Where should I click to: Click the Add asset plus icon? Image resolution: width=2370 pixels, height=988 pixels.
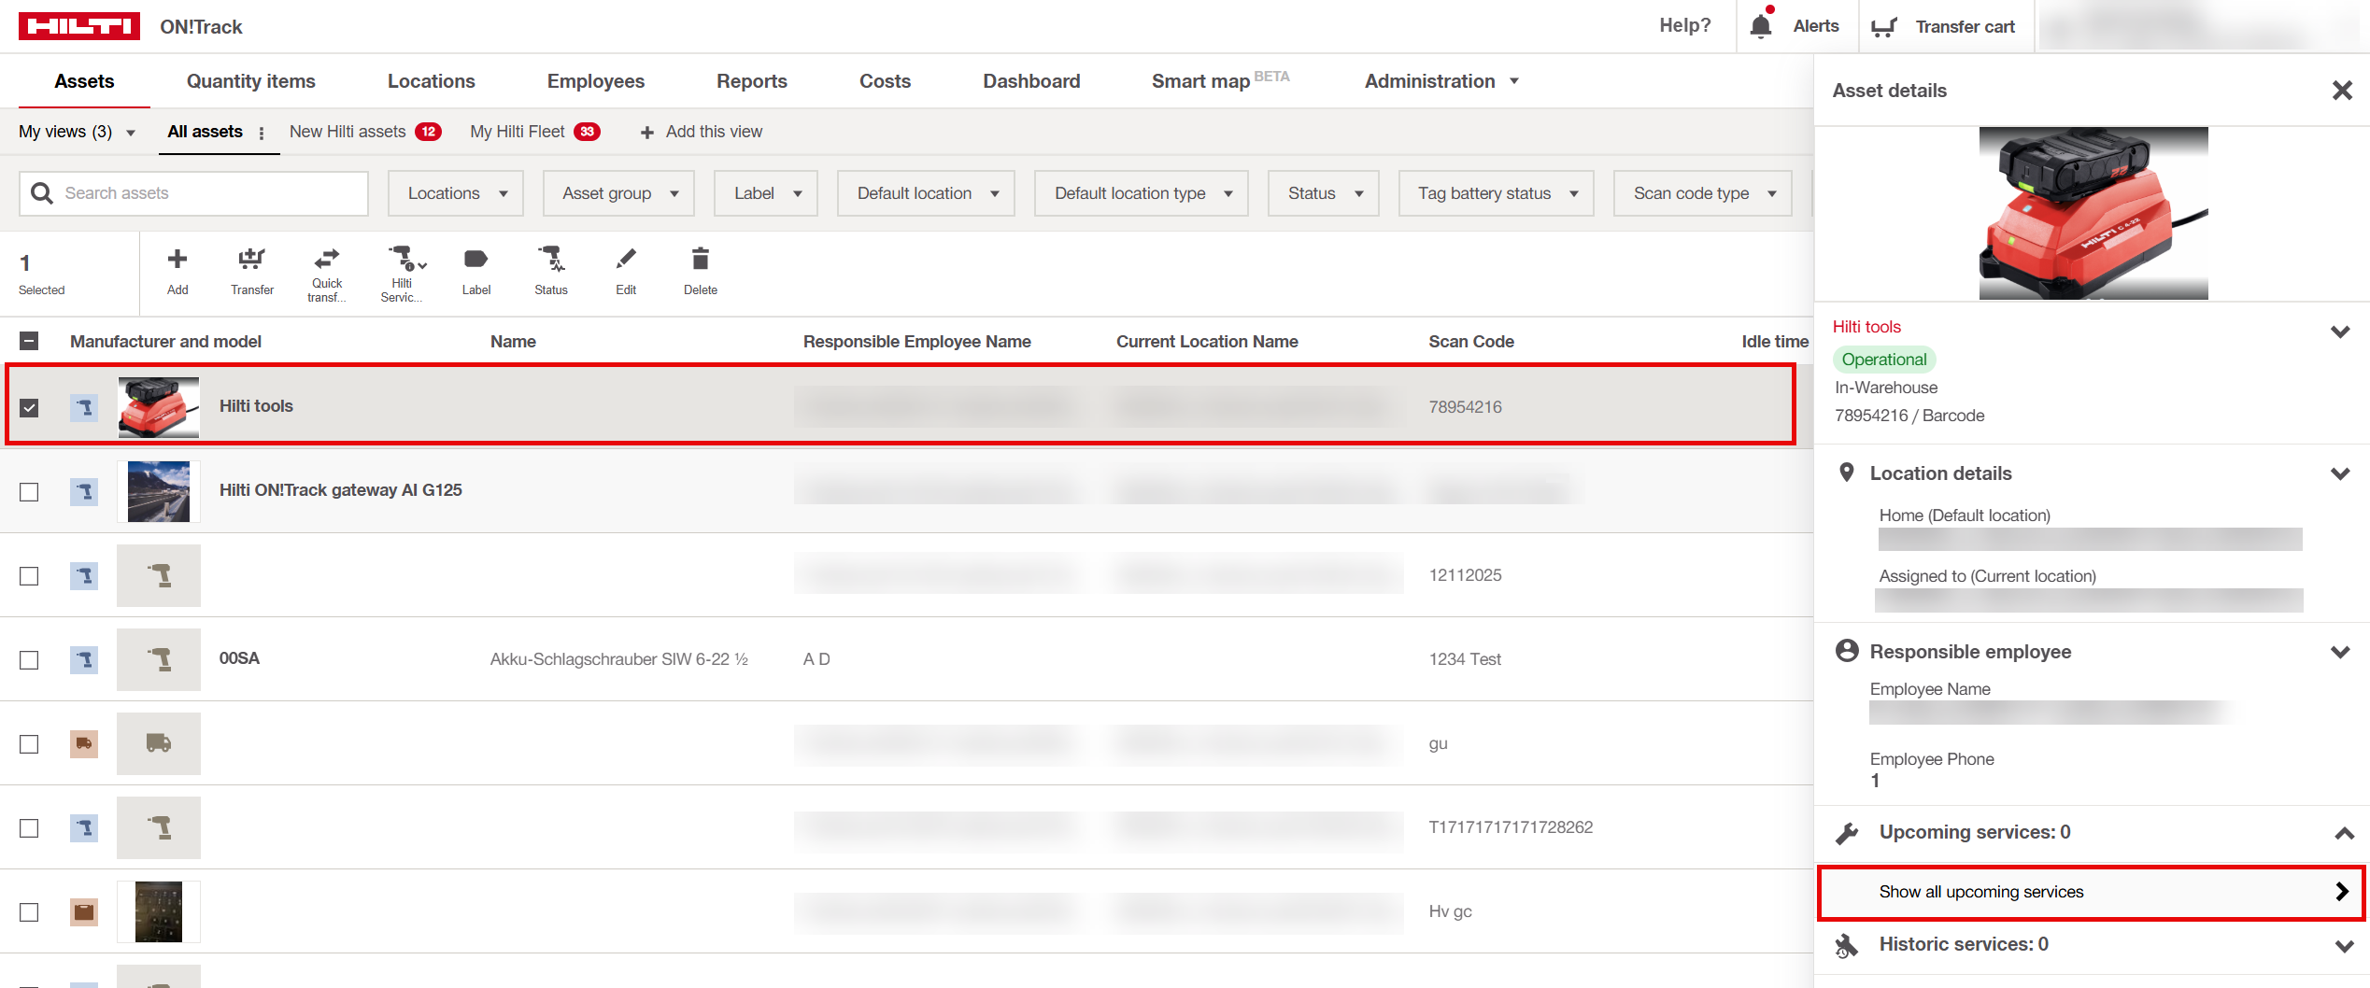pos(177,260)
